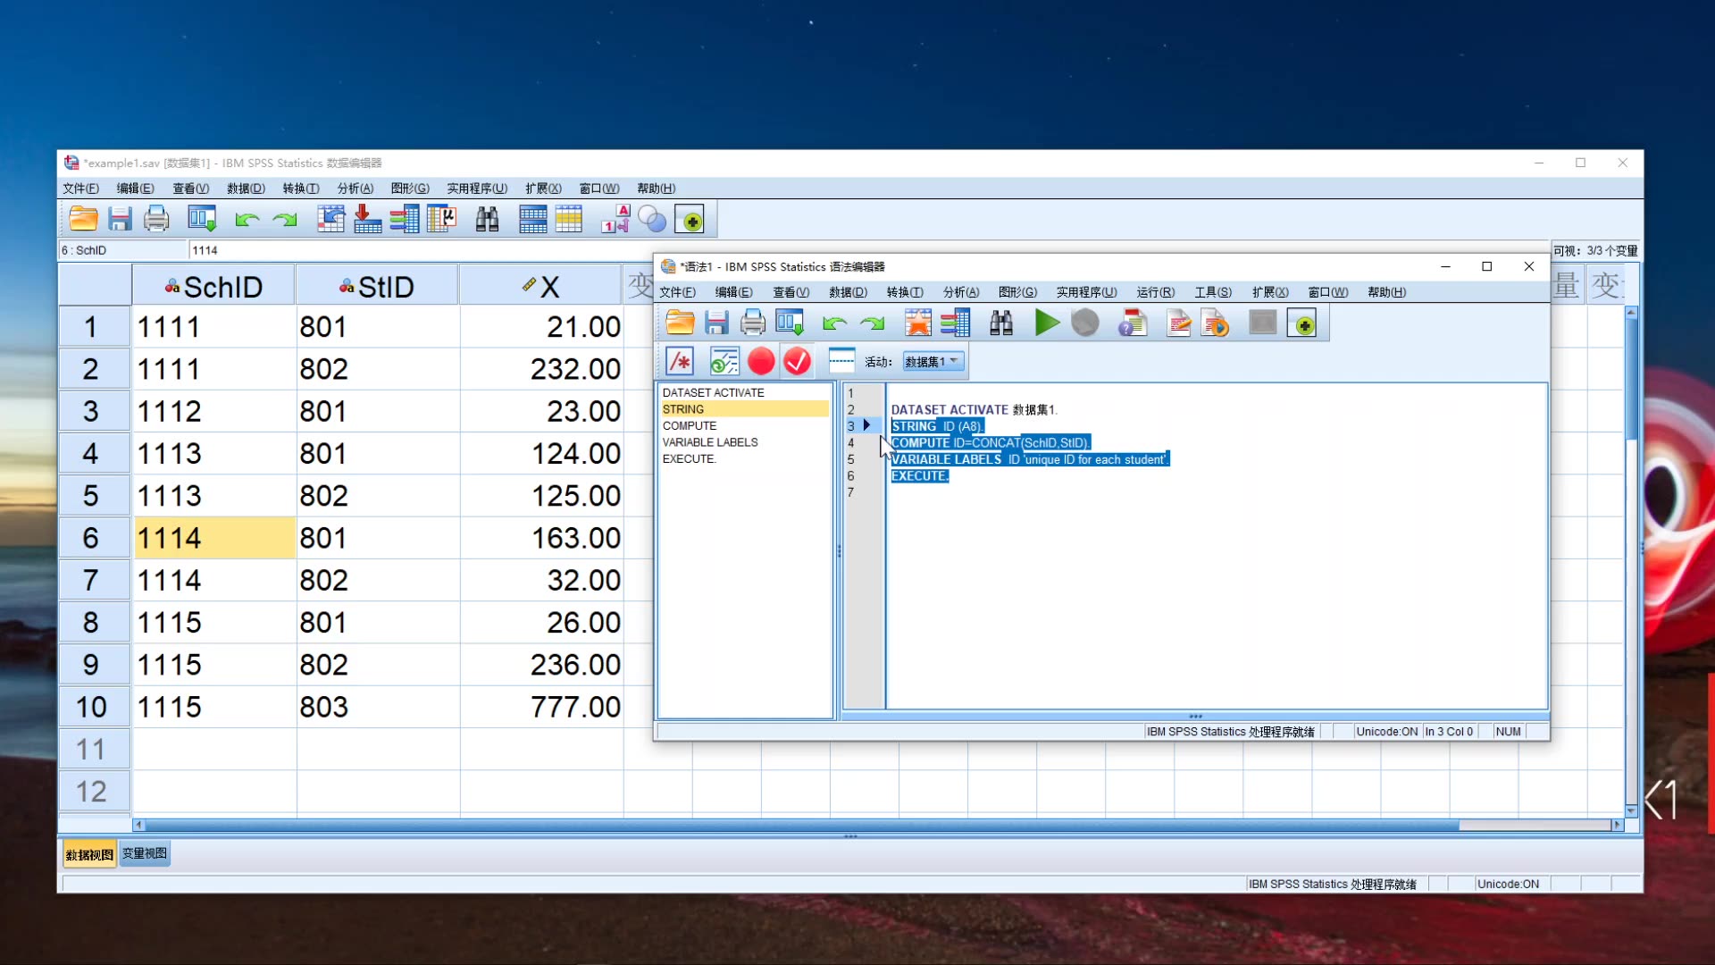Screen dimensions: 1715x965
Task: Click binoculars Find icon in syntax editor
Action: coord(1001,323)
